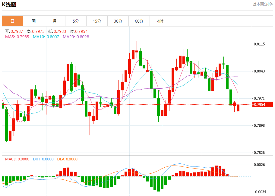275x196 pixels.
Task: Open the 60分 timeframe tab
Action: coord(139,21)
